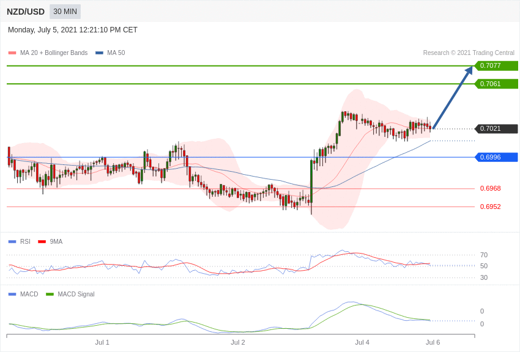The image size is (520, 352).
Task: Select the 0.7077 resistance price tag
Action: (496, 65)
